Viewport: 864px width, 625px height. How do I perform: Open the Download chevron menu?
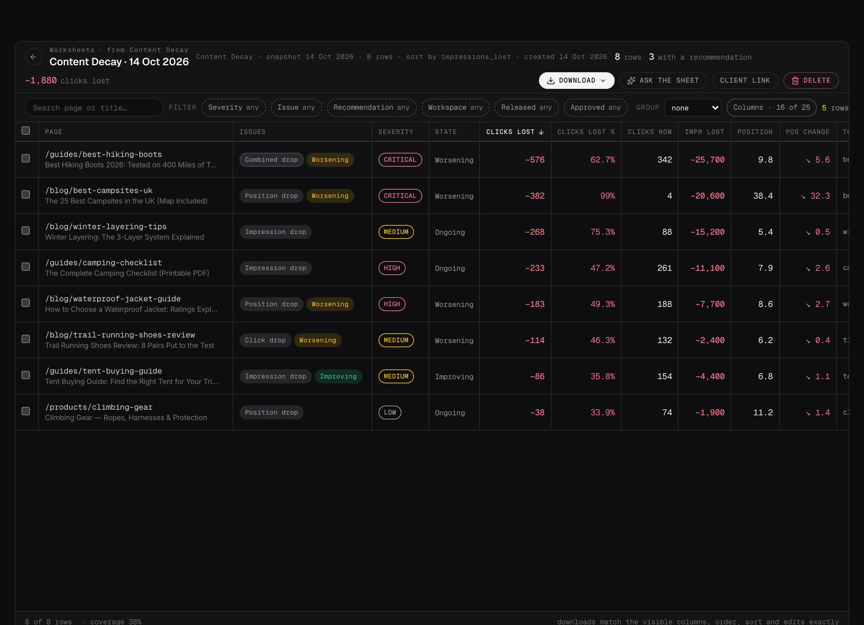[603, 81]
